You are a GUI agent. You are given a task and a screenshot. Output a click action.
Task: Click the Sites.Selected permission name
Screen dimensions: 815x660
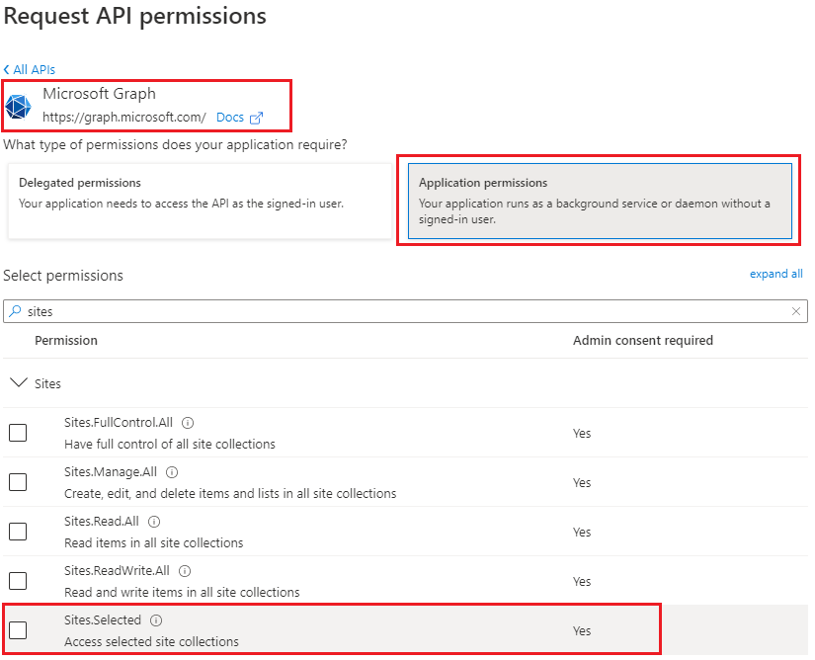point(103,619)
